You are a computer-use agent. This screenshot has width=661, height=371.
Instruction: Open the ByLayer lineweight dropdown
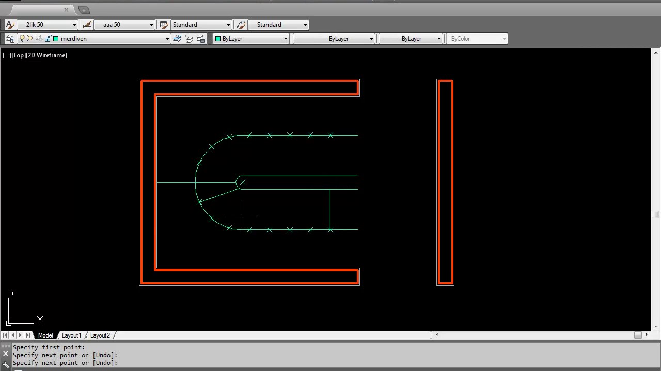[x=439, y=39]
